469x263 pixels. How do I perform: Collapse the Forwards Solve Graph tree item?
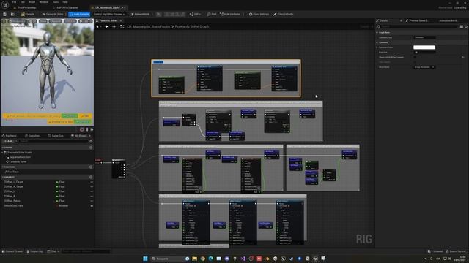[3, 153]
